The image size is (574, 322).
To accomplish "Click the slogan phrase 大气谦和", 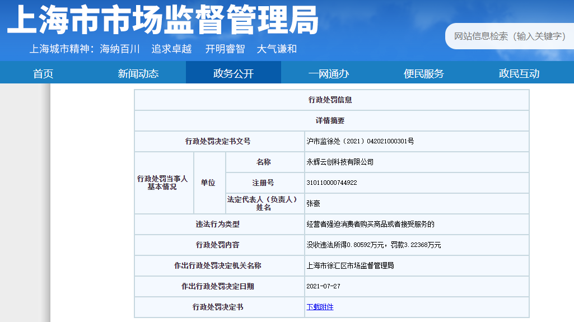I will 277,49.
